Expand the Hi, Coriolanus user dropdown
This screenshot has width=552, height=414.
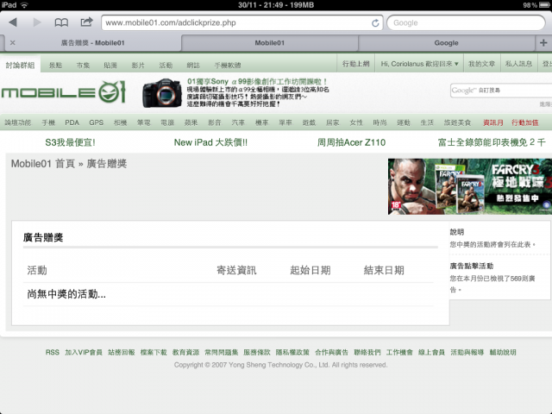tap(419, 64)
